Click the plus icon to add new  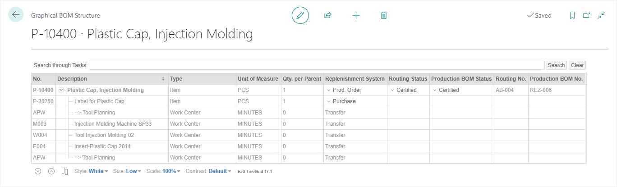(x=356, y=15)
